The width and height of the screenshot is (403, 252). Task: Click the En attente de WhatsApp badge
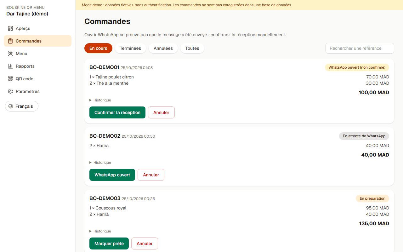364,136
